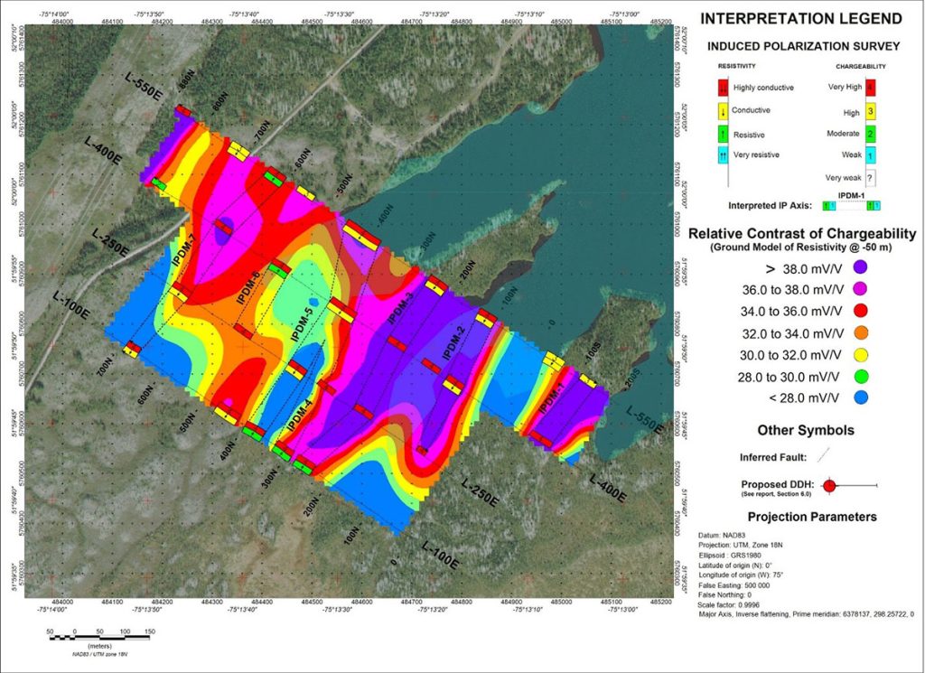The width and height of the screenshot is (925, 673).
Task: Click the yellow Conductive resistivity symbol
Action: [724, 110]
